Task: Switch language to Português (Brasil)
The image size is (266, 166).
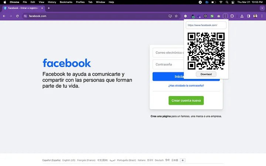Action: 126,160
